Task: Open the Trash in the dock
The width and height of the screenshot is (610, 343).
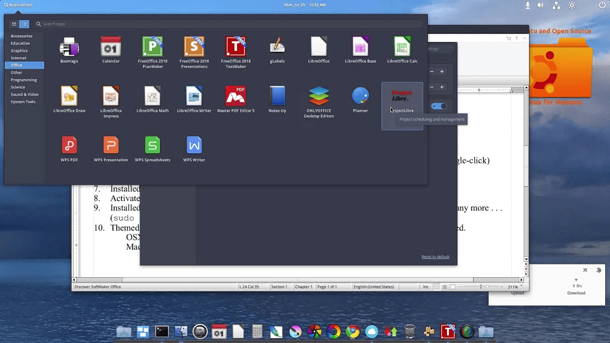Action: point(410,332)
